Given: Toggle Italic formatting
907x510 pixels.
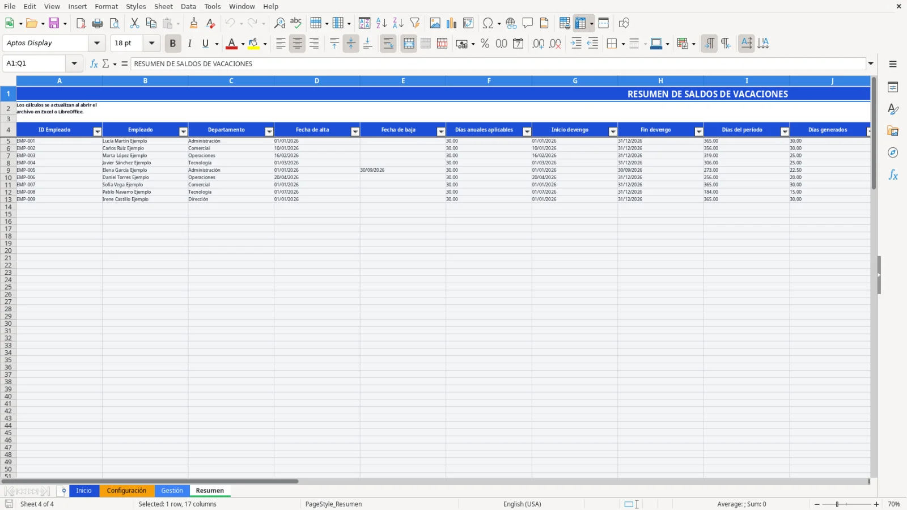Looking at the screenshot, I should (x=190, y=44).
